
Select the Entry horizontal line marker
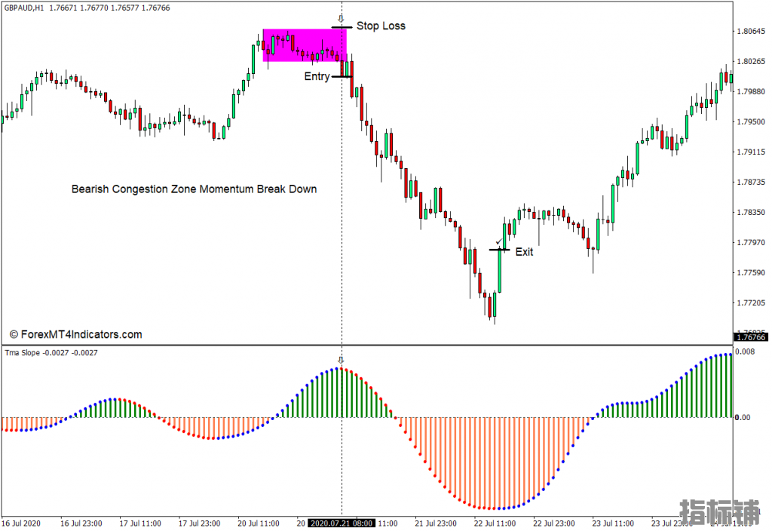(342, 76)
